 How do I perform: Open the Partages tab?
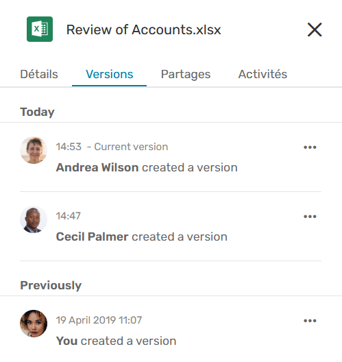pyautogui.click(x=186, y=74)
